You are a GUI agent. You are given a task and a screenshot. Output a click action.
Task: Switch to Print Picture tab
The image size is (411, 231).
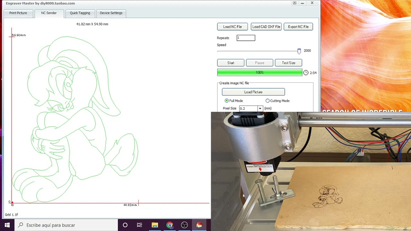click(18, 13)
